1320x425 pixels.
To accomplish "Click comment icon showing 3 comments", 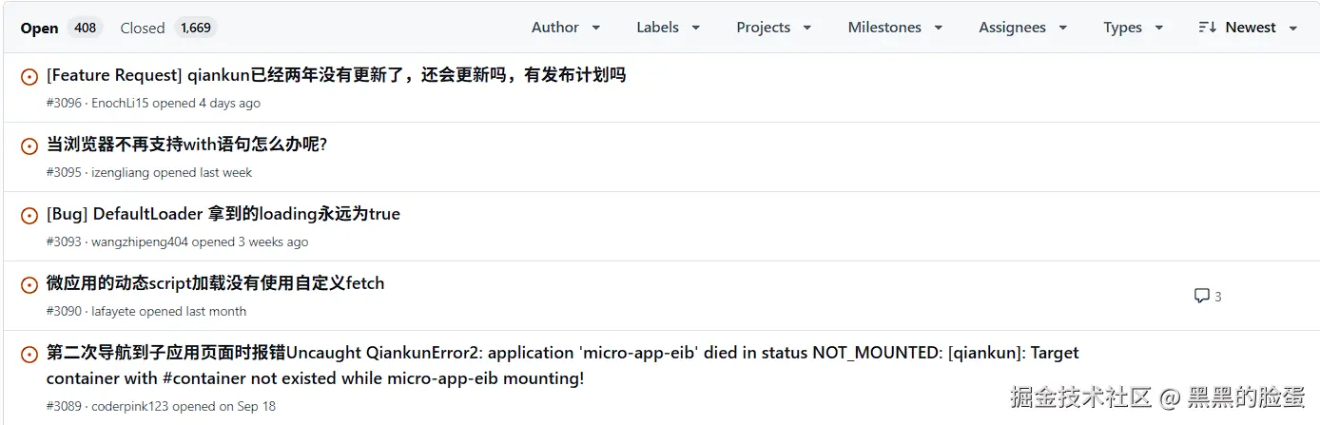I will (x=1202, y=296).
